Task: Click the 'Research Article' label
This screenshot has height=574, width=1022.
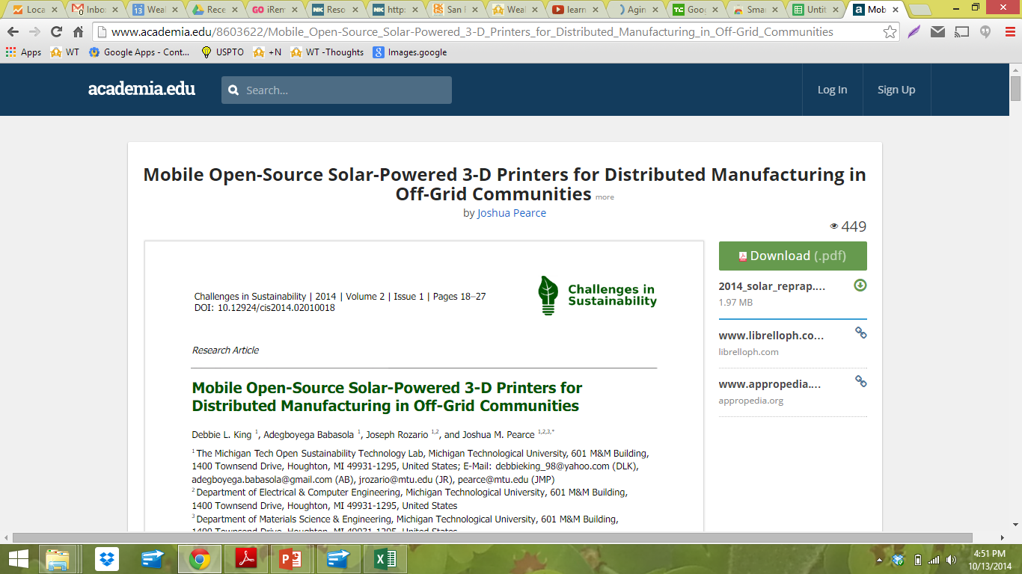Action: pos(225,350)
